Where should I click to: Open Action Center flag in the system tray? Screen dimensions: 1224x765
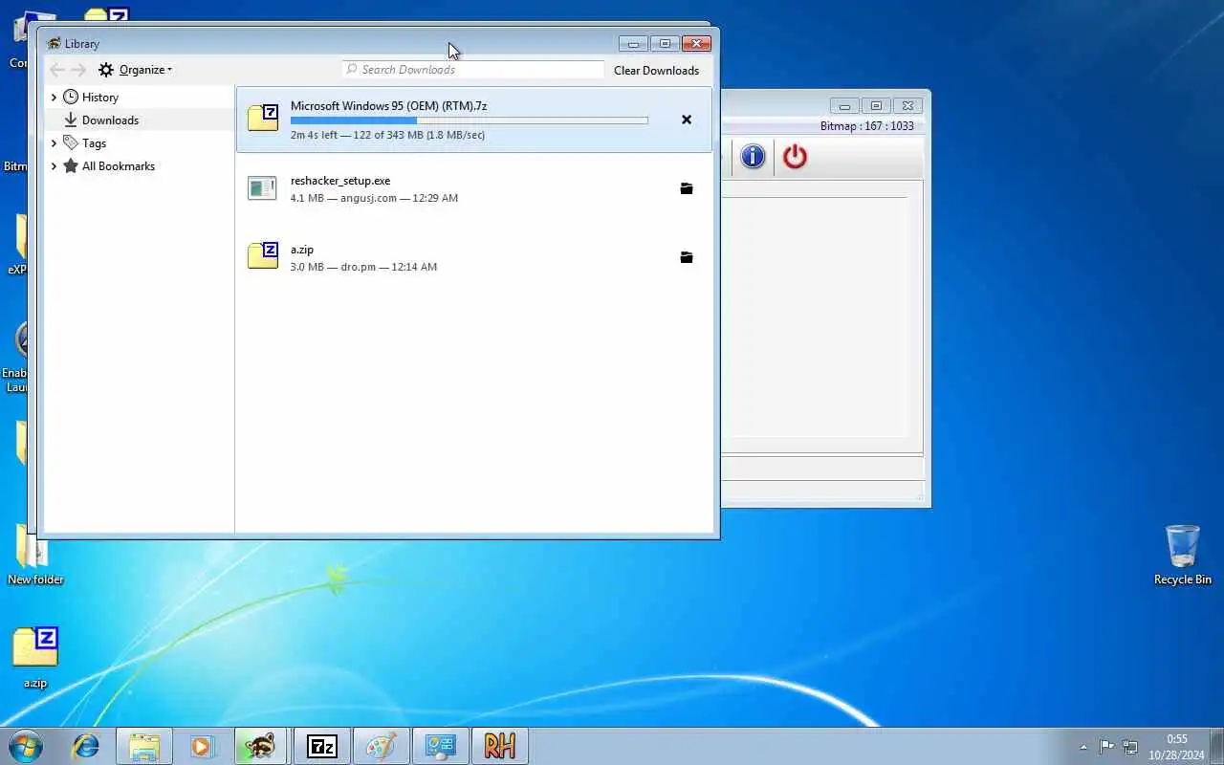coord(1106,747)
